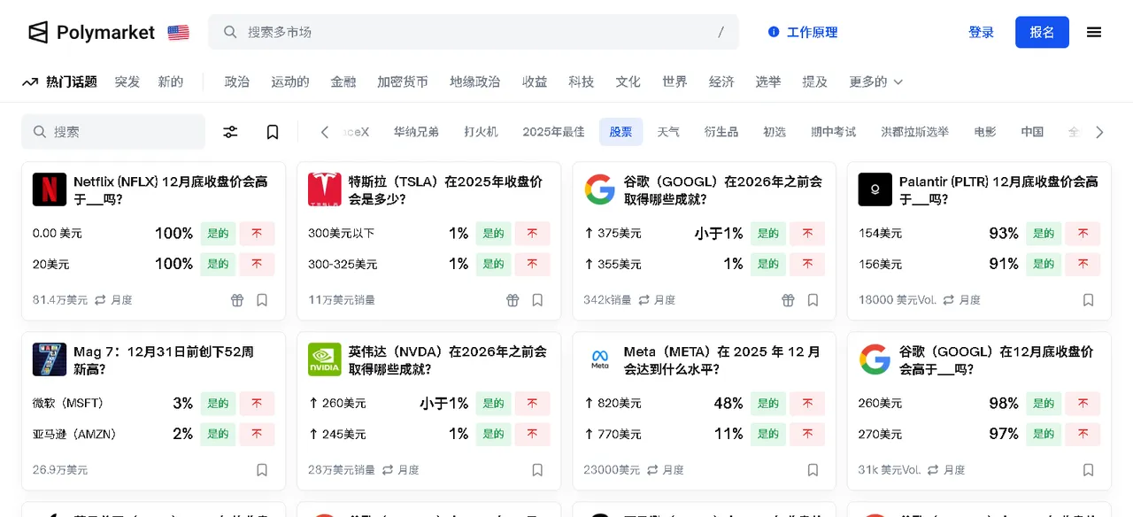The image size is (1133, 517).
Task: Bookmark the 英伟达 (NVDA) market
Action: pos(537,470)
